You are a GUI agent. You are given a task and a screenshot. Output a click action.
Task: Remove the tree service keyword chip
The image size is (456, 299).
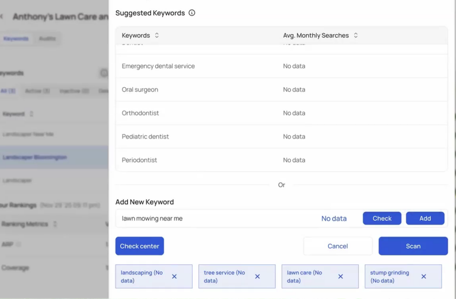[257, 276]
